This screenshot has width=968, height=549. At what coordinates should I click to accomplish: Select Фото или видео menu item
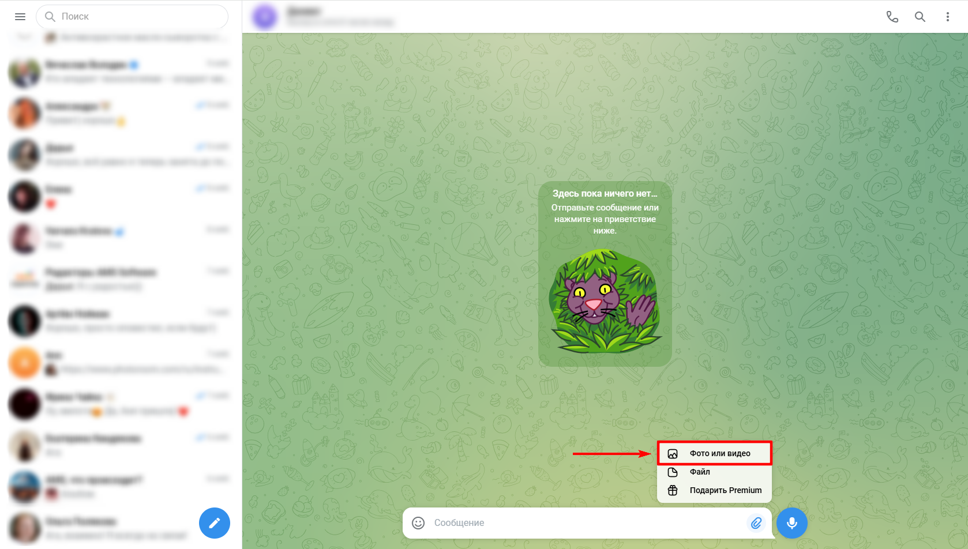[719, 453]
